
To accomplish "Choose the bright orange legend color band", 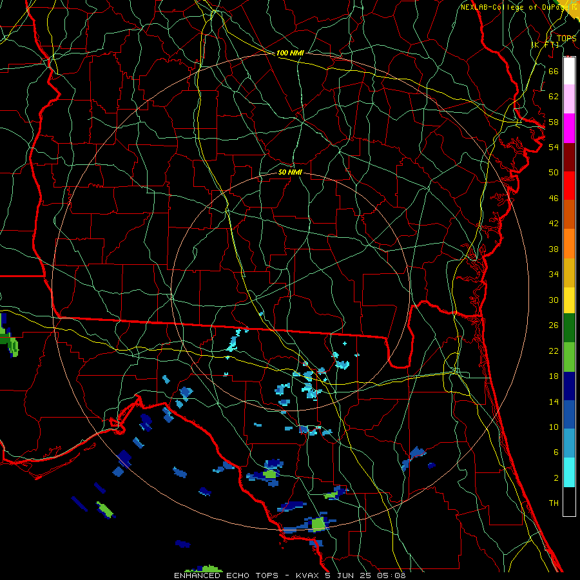I will [569, 243].
